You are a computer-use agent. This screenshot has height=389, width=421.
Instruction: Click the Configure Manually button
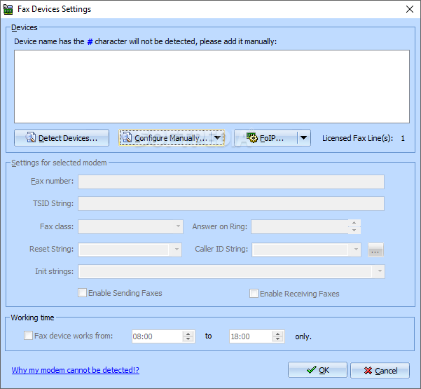165,138
